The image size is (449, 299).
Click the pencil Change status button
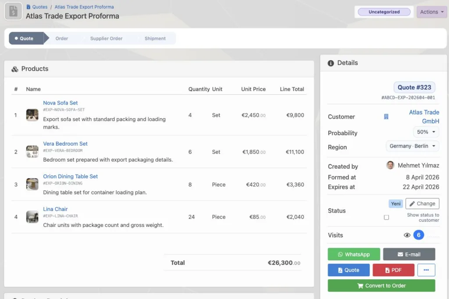pos(422,204)
